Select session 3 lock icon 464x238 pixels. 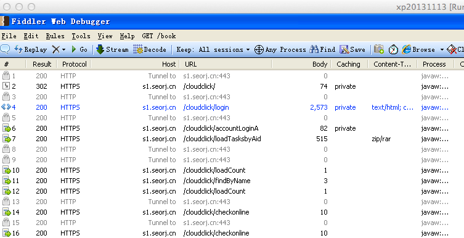(6, 97)
